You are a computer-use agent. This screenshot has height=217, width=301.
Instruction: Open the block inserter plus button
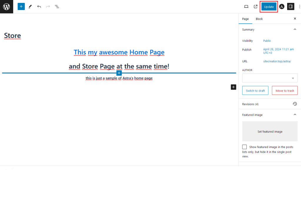(x=21, y=6)
